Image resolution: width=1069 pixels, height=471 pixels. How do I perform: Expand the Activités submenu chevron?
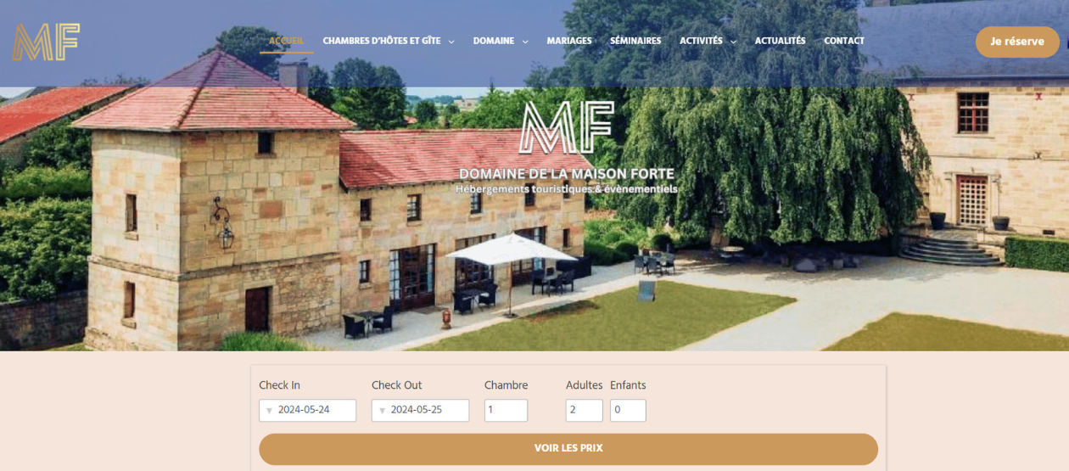733,42
